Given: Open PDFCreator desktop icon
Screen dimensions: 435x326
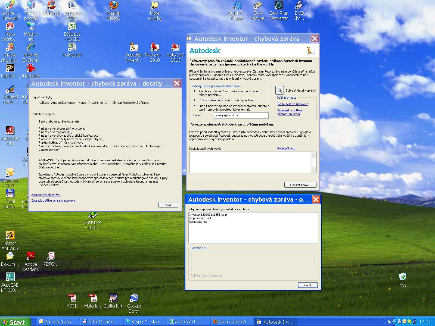Looking at the screenshot, I should pos(51,259).
